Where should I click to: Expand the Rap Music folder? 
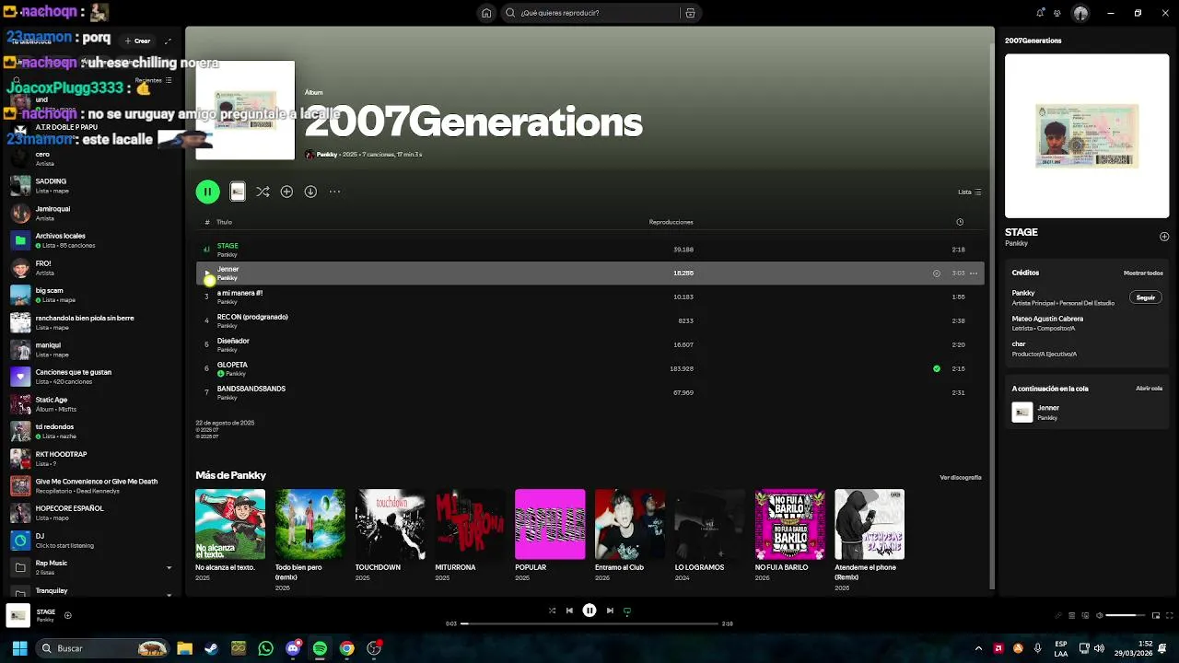[169, 567]
